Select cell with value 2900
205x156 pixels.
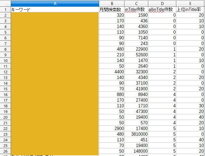point(112,128)
